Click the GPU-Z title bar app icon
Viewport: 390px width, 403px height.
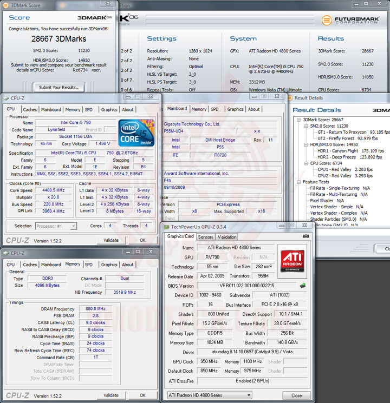(166, 227)
